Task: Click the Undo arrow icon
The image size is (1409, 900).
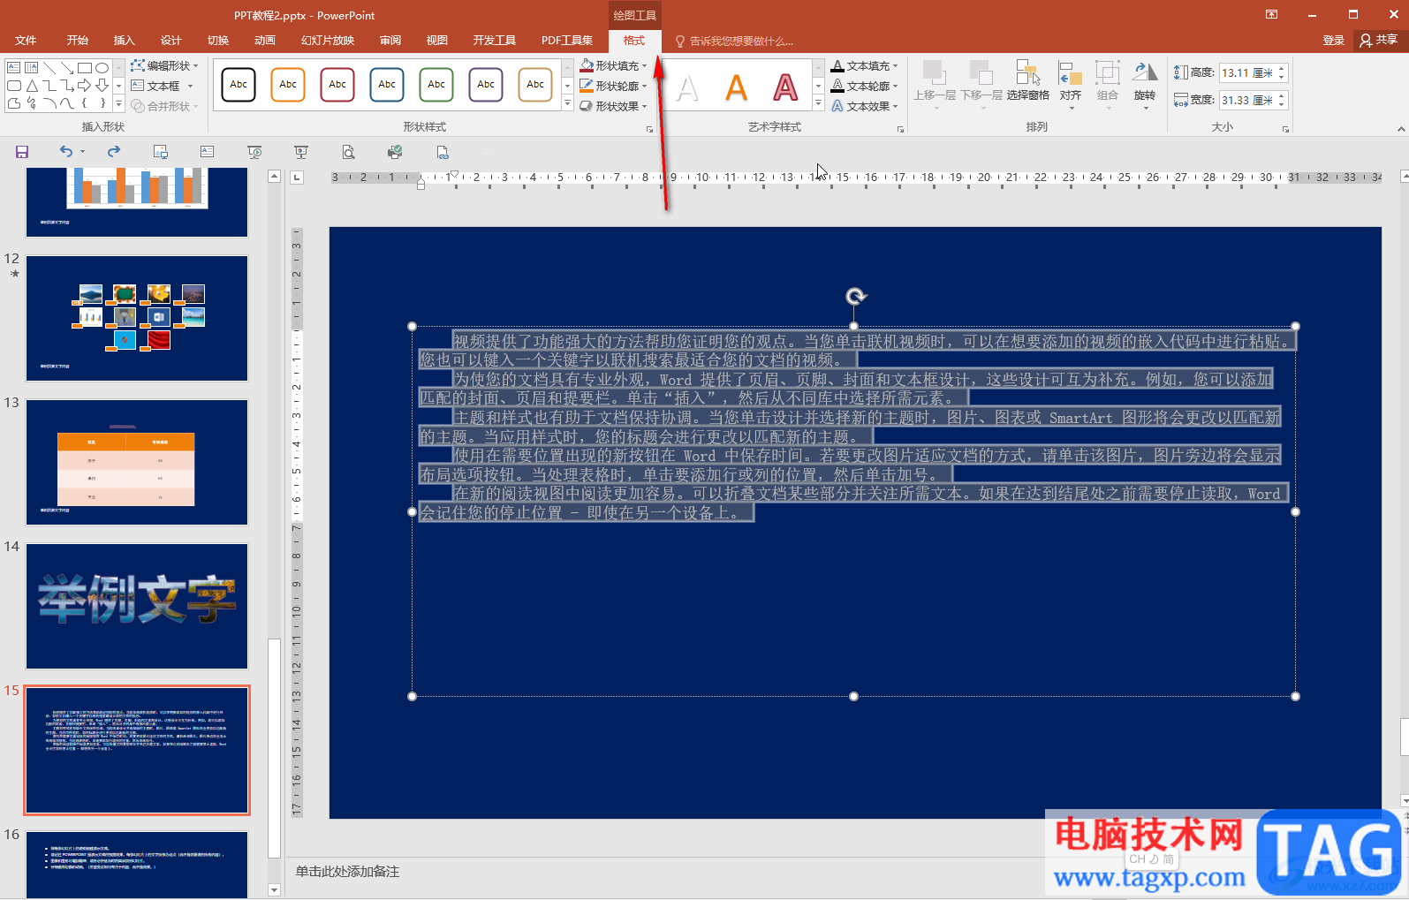Action: [x=66, y=152]
